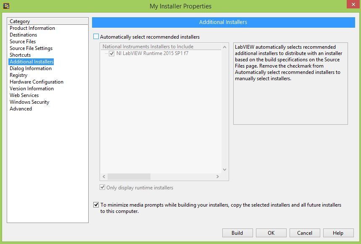Viewport: 361px width, 244px height.
Task: Go to Source Files category
Action: (23, 42)
